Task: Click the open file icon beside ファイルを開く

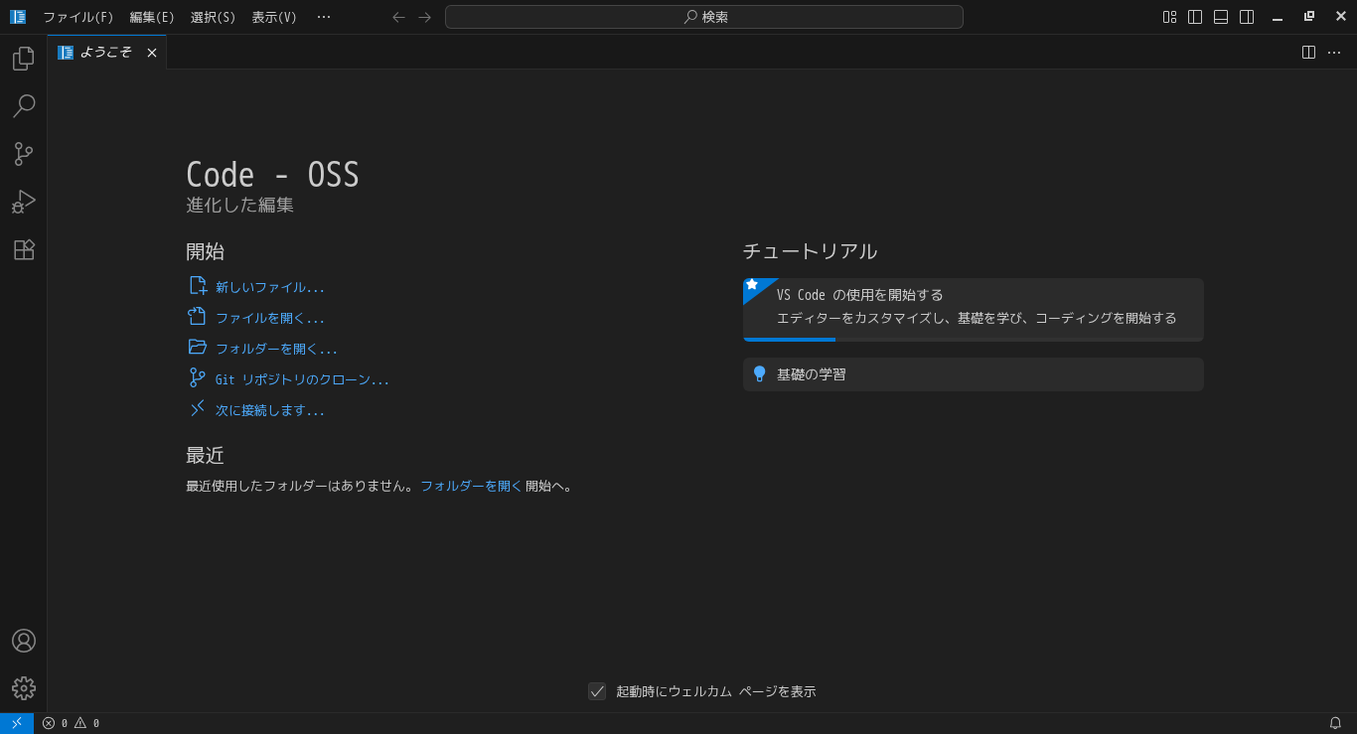Action: (x=198, y=317)
